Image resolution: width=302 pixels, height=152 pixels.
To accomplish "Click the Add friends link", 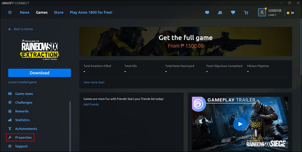I will coord(91,104).
